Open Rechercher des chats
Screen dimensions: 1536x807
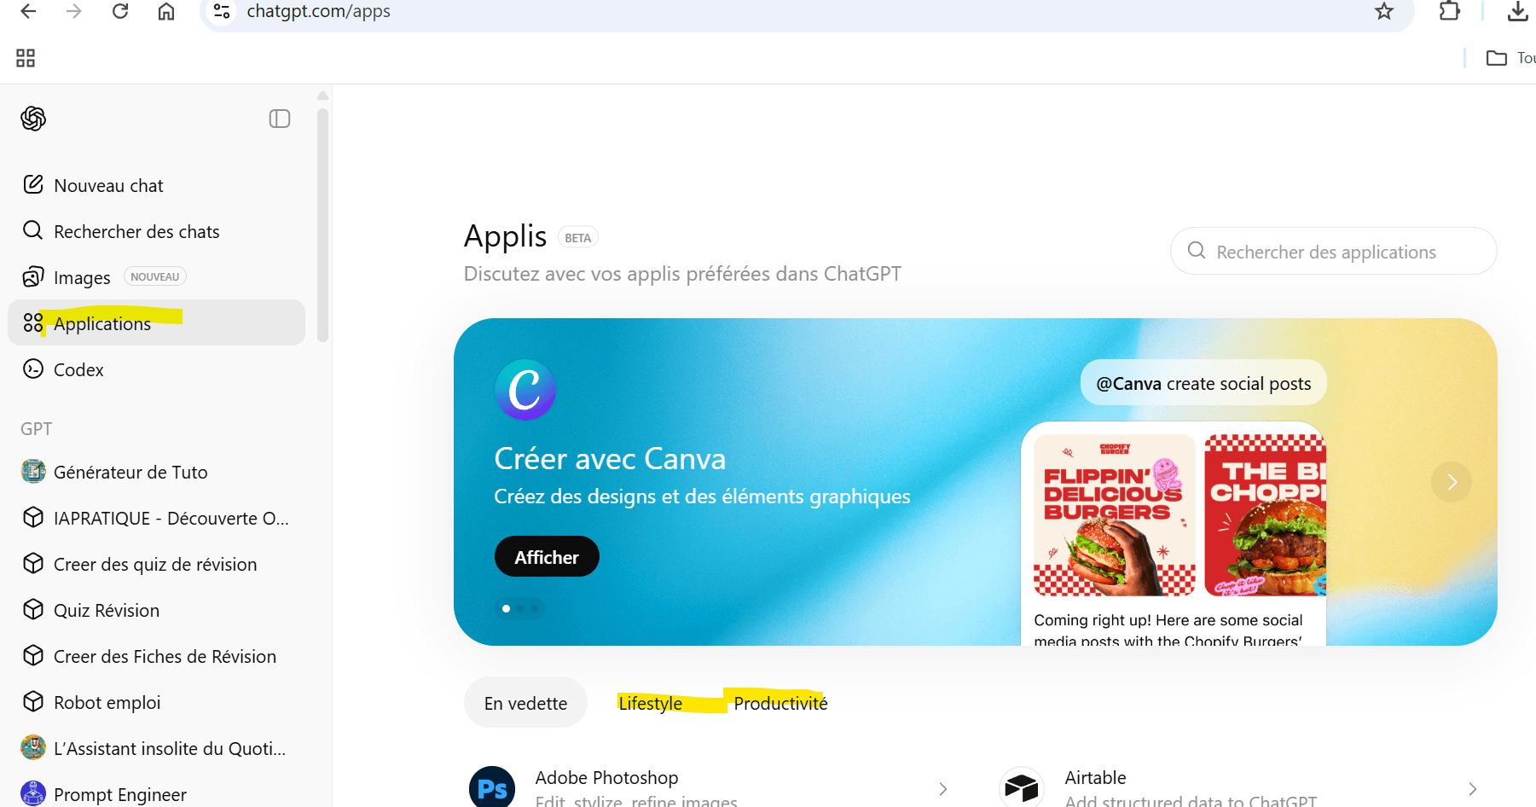point(136,232)
